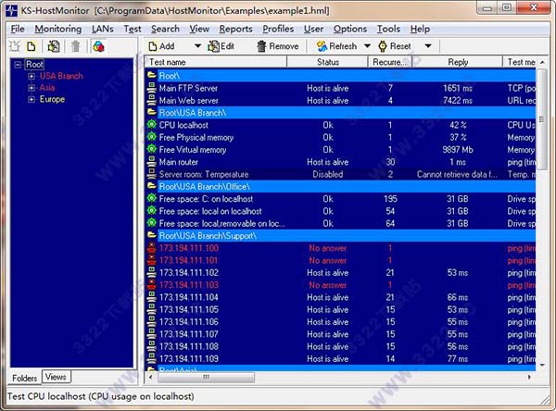Click the vertical scrollbar down arrow
Image resolution: width=556 pixels, height=411 pixels.
pyautogui.click(x=542, y=365)
